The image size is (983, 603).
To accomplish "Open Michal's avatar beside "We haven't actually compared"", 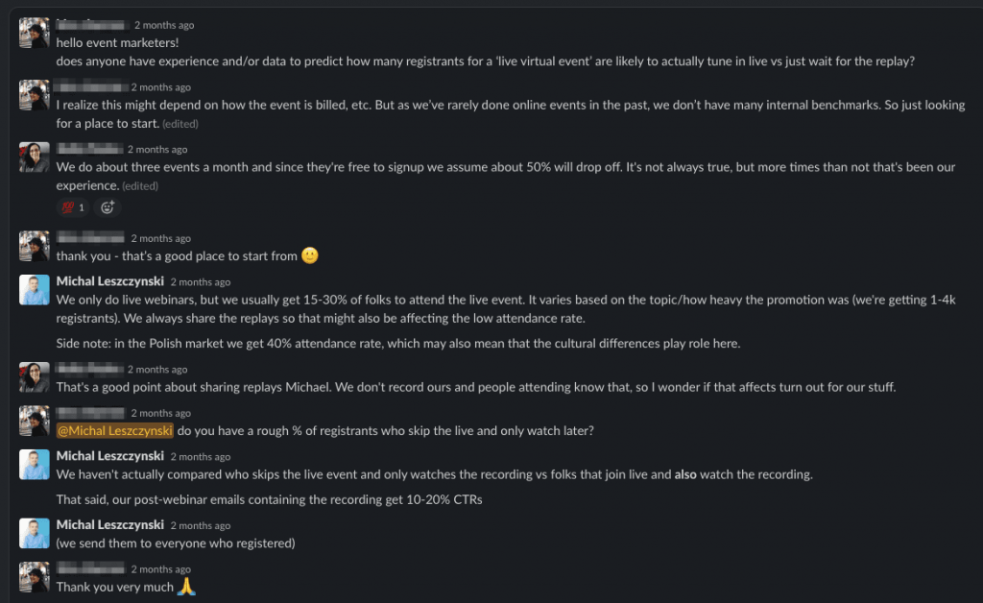I will [35, 465].
